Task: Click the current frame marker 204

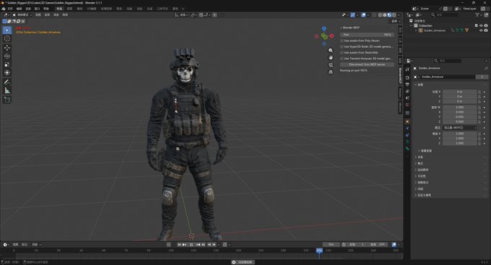Action: click(319, 251)
